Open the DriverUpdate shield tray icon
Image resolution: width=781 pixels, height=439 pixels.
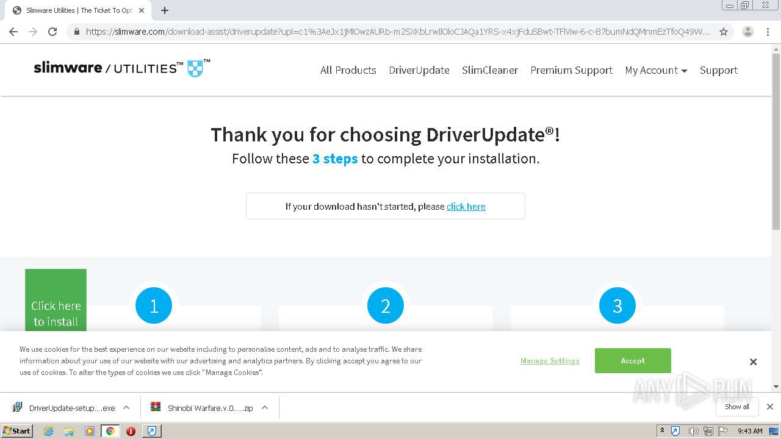[x=675, y=431]
